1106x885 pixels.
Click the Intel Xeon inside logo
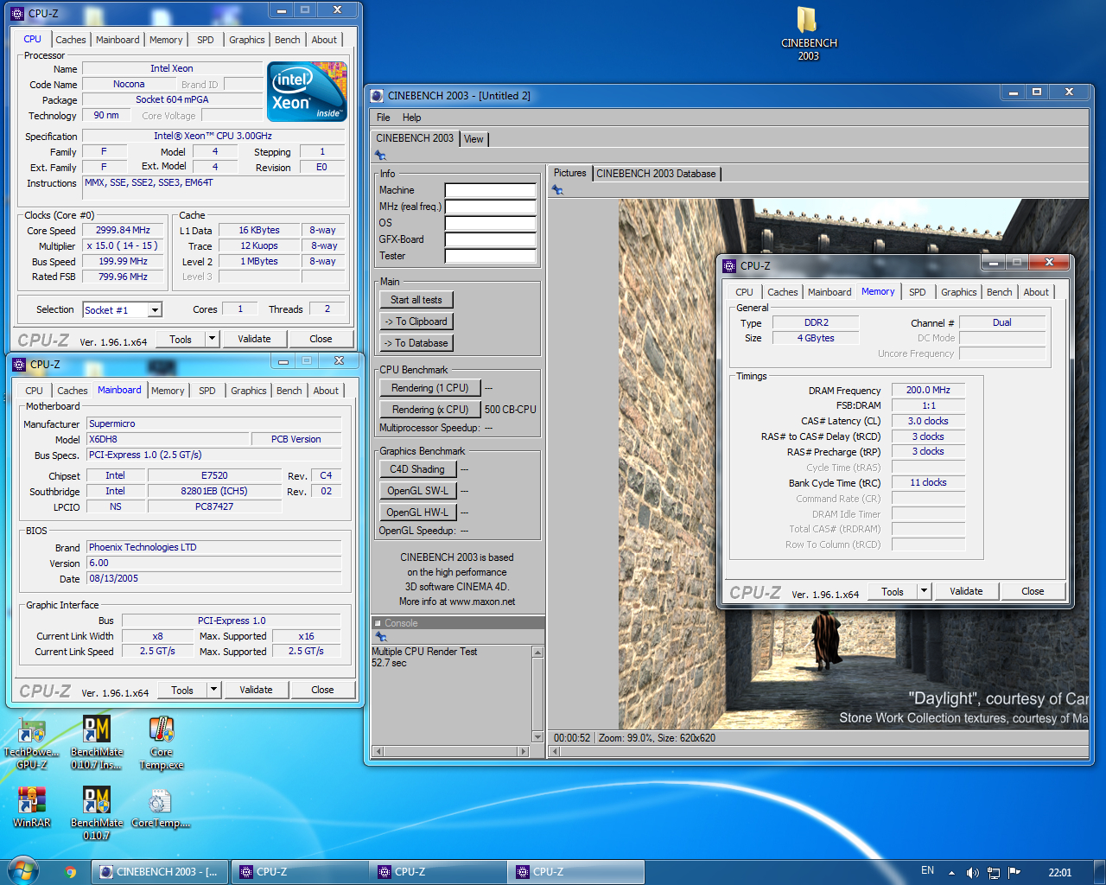[x=307, y=91]
